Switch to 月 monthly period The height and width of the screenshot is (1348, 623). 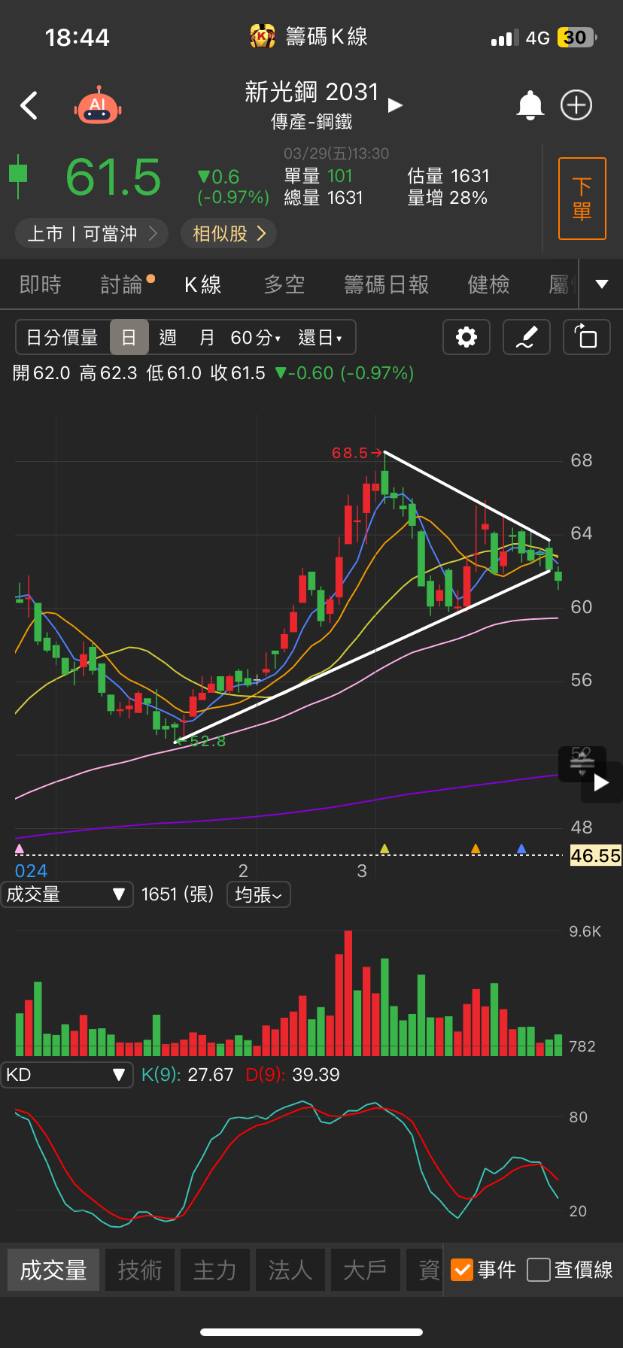coord(207,337)
